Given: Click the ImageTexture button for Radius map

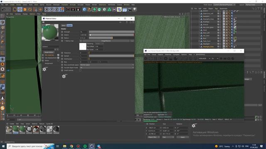Looking at the screenshot, I should tap(106, 41).
